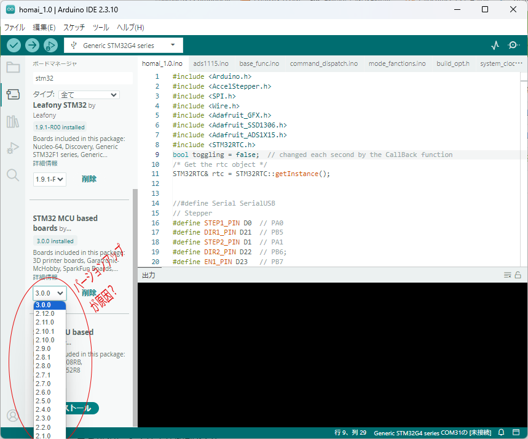
Task: Open the Serial Monitor
Action: coord(513,45)
